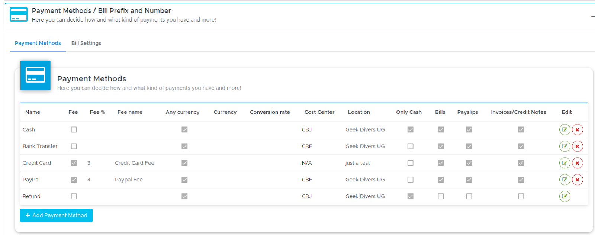This screenshot has height=235, width=595.
Task: Click the Add Payment Method button
Action: 56,215
